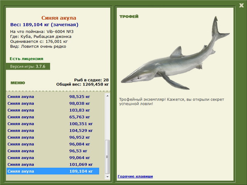Select the highlighted 189,104 кг shark entry
The image size is (247, 185).
coord(53,171)
